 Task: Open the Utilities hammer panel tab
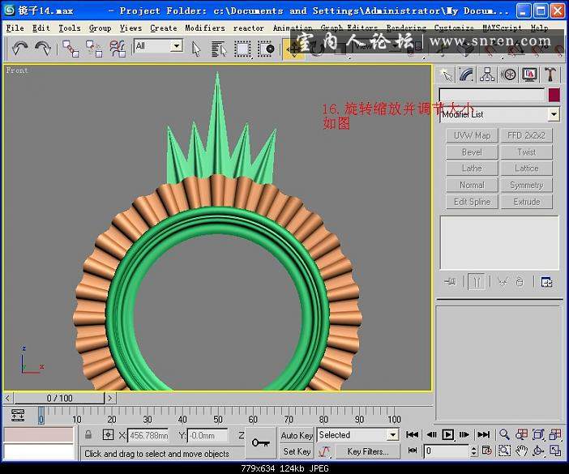550,75
